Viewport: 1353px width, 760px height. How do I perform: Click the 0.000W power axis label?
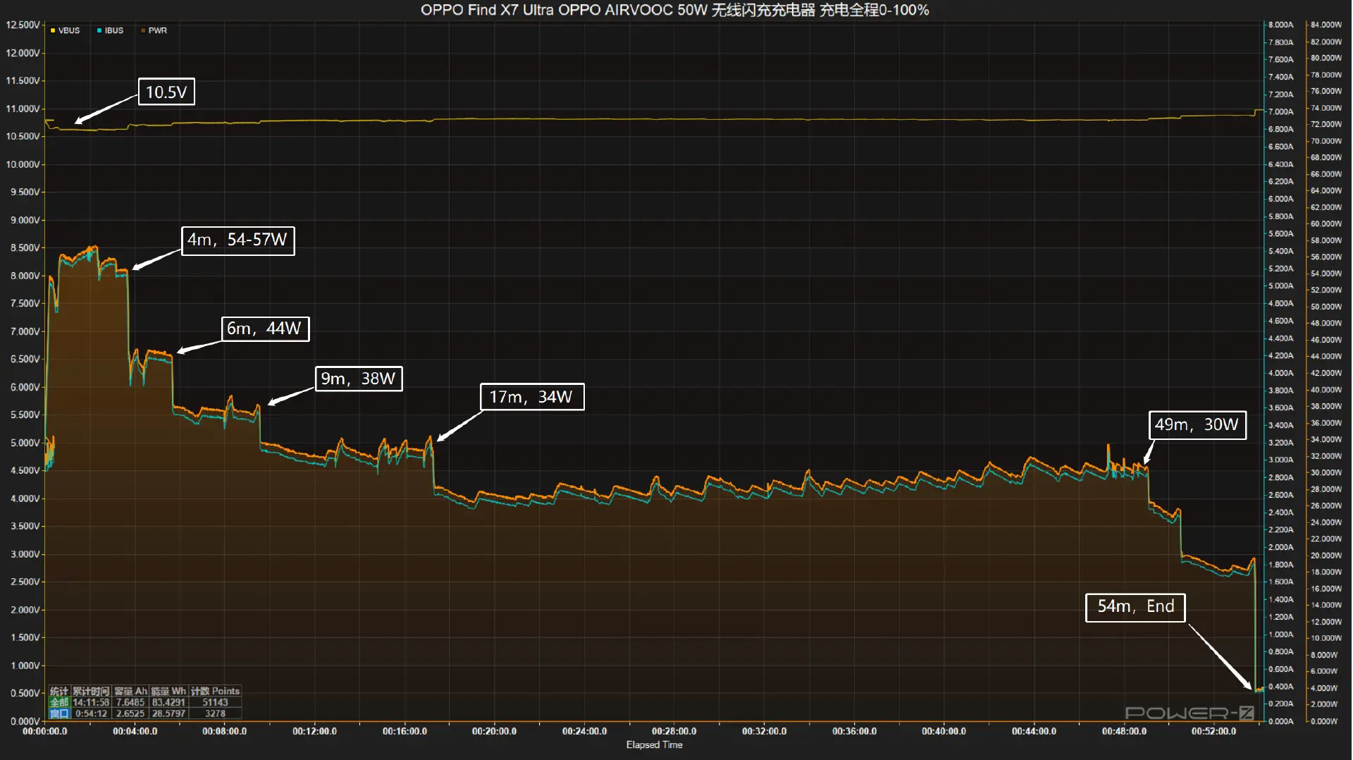pyautogui.click(x=1324, y=721)
